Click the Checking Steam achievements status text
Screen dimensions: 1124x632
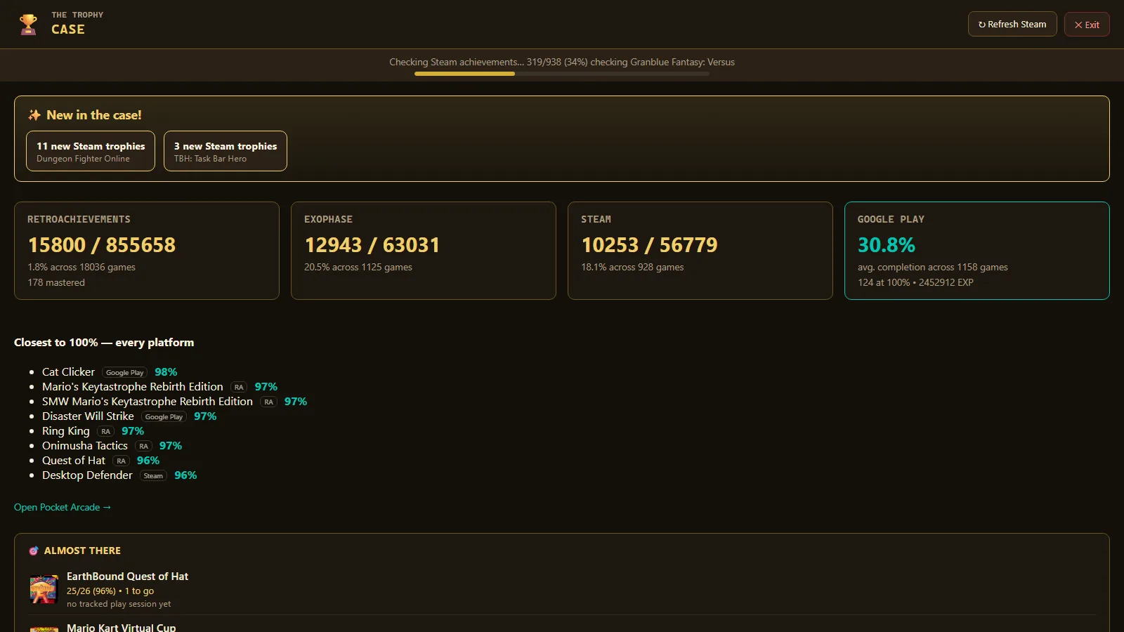[562, 62]
